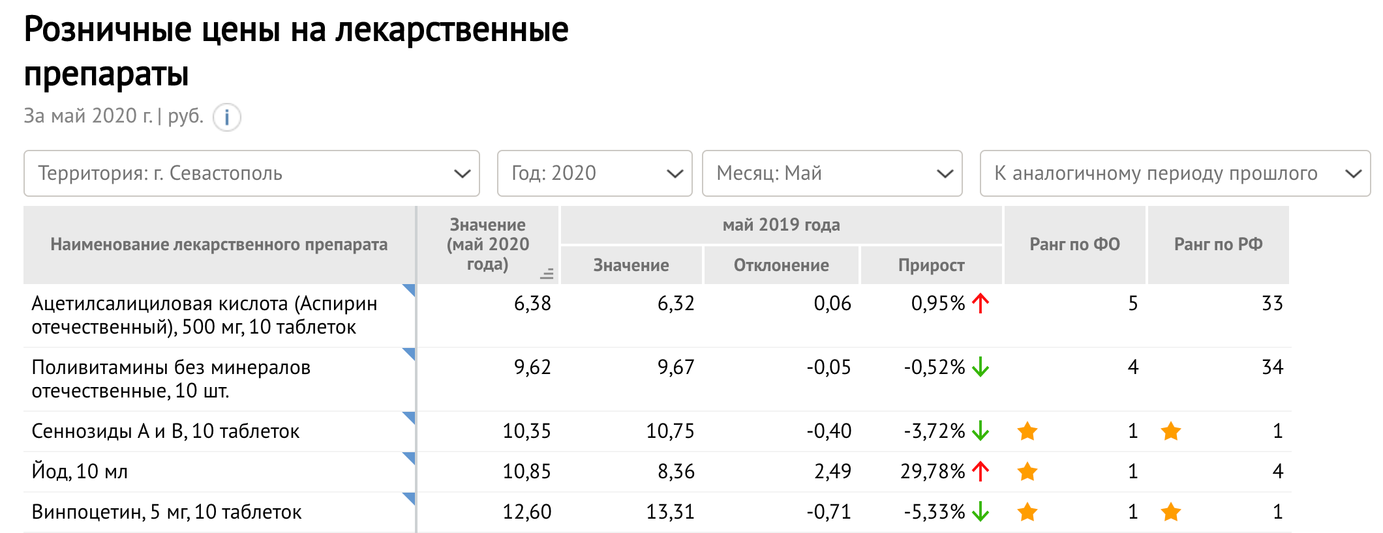This screenshot has width=1383, height=533.
Task: Open the Год: 2020 dropdown
Action: tap(594, 173)
